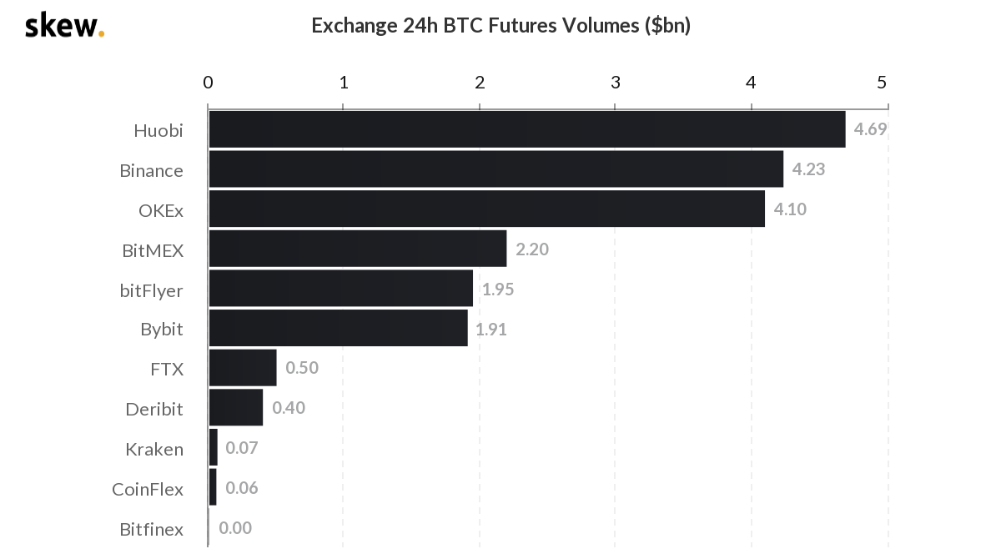Click the axis tick labeled 0
The image size is (1001, 559).
[208, 82]
